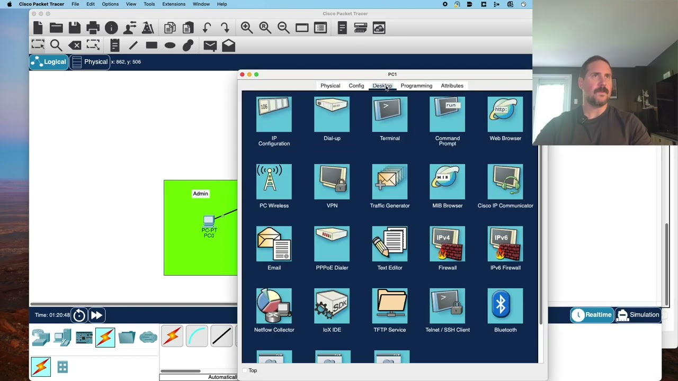Launch the Traffic Generator
The width and height of the screenshot is (678, 381).
(x=390, y=182)
